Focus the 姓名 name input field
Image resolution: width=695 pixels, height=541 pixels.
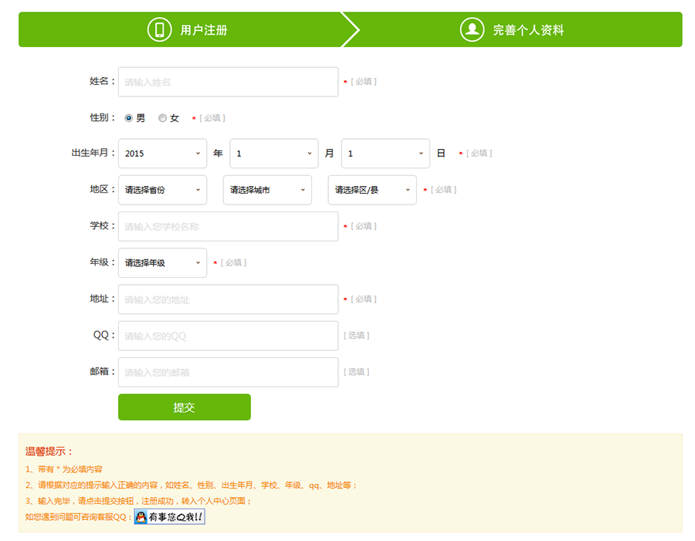point(229,82)
